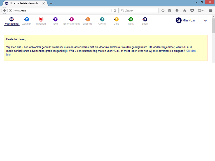This screenshot has height=161, width=215.
Task: Close the NU news tab
Action: [x=43, y=3]
